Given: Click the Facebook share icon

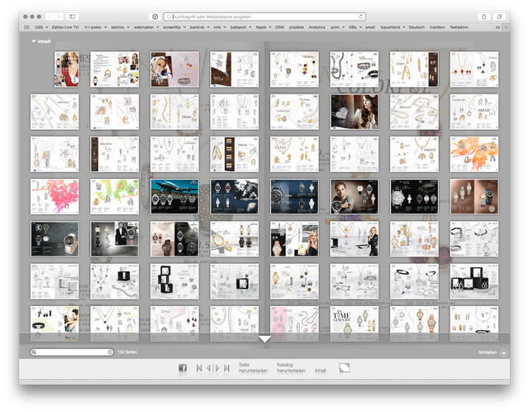Looking at the screenshot, I should coord(183,368).
